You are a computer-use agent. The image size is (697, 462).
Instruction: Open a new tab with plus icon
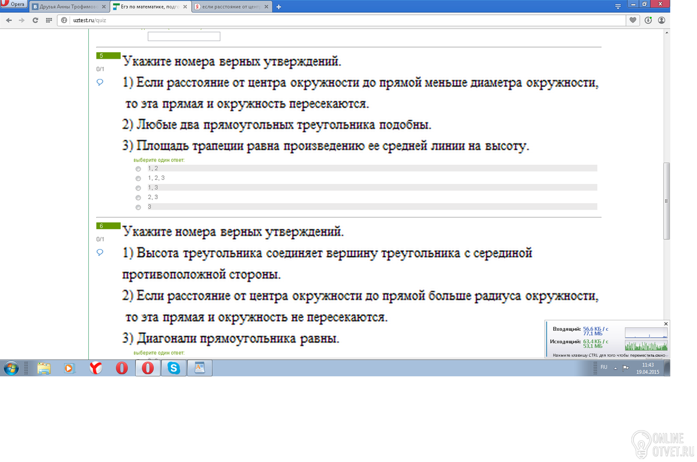tap(279, 7)
